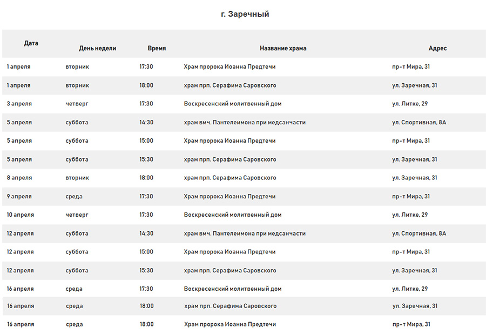Select the 14:30 time in the 5 апреля row
Image resolution: width=486 pixels, height=334 pixels.
tap(146, 123)
